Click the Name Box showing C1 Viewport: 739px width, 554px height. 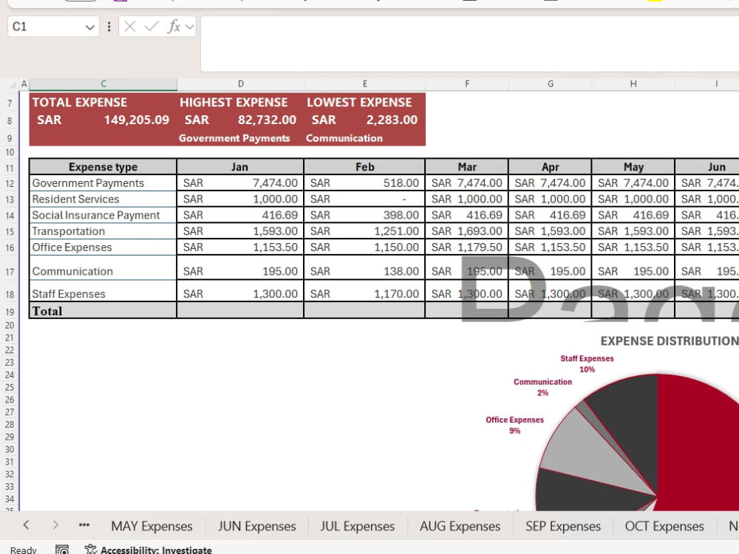[53, 27]
